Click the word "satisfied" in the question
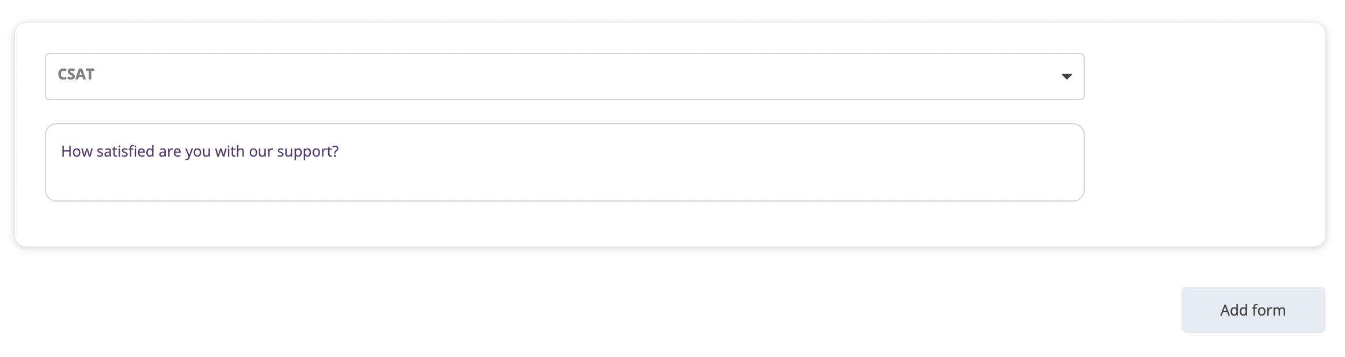This screenshot has width=1345, height=357. (x=126, y=151)
